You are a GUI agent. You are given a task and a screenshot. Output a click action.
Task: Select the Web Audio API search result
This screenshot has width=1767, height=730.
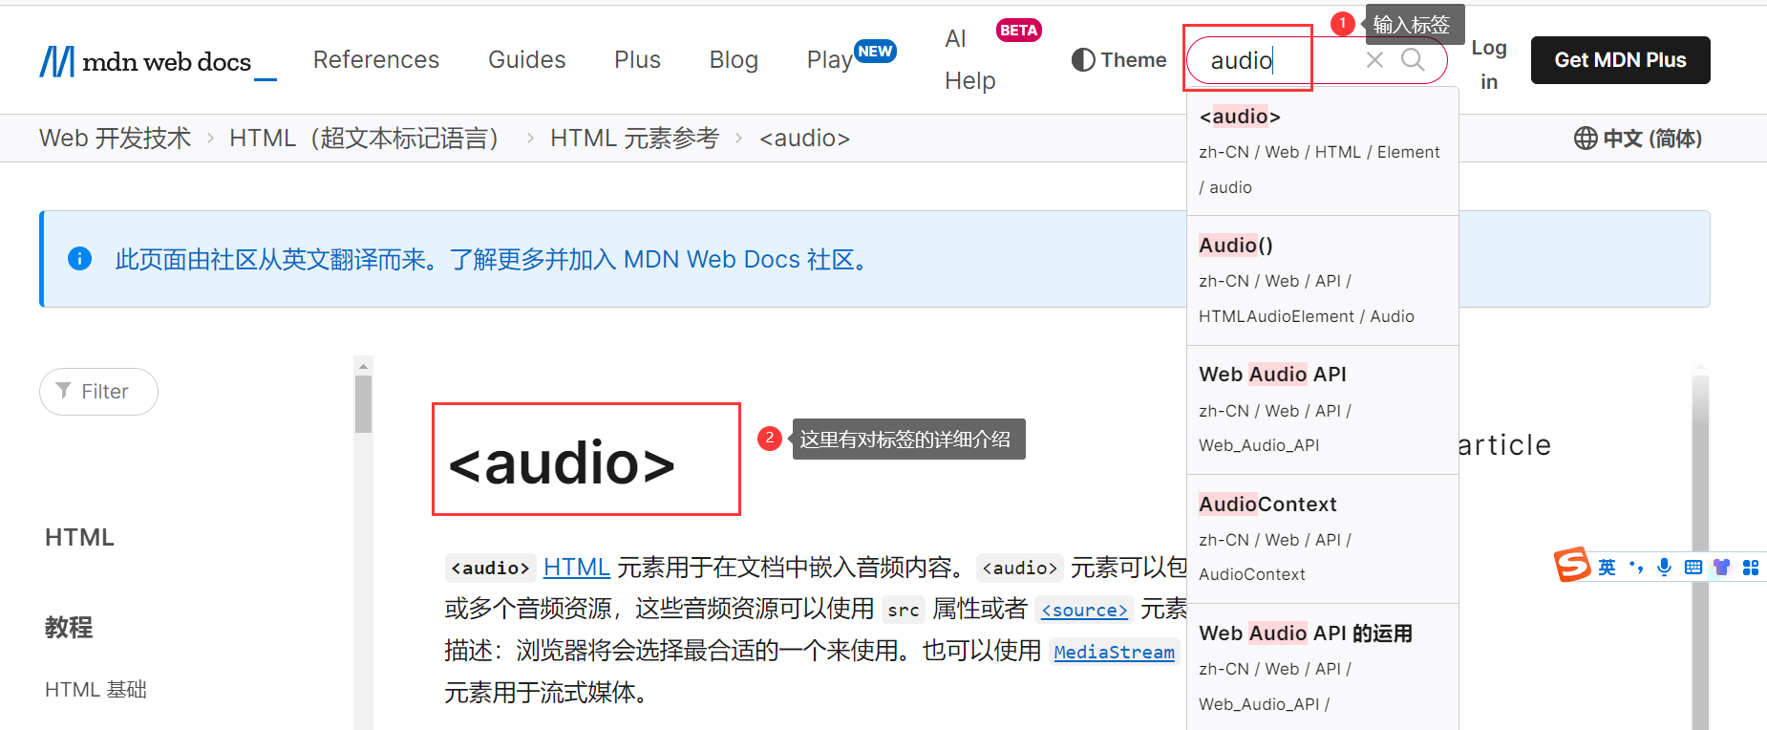(x=1322, y=409)
